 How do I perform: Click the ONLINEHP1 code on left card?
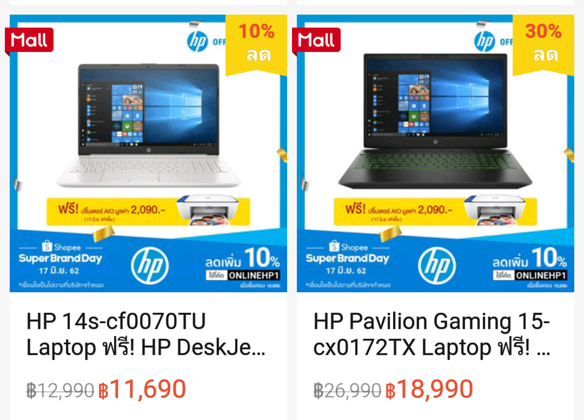coord(254,275)
